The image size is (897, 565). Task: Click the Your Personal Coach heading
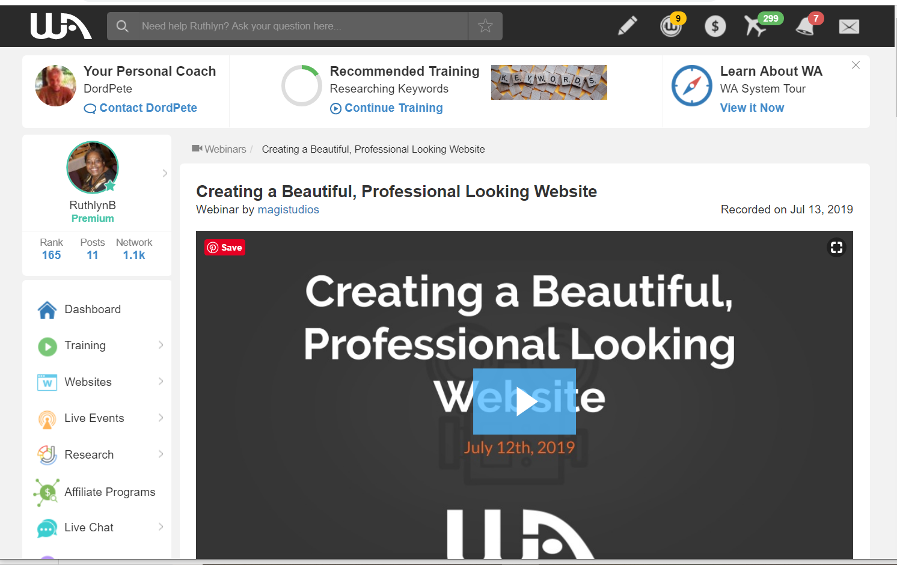(150, 72)
